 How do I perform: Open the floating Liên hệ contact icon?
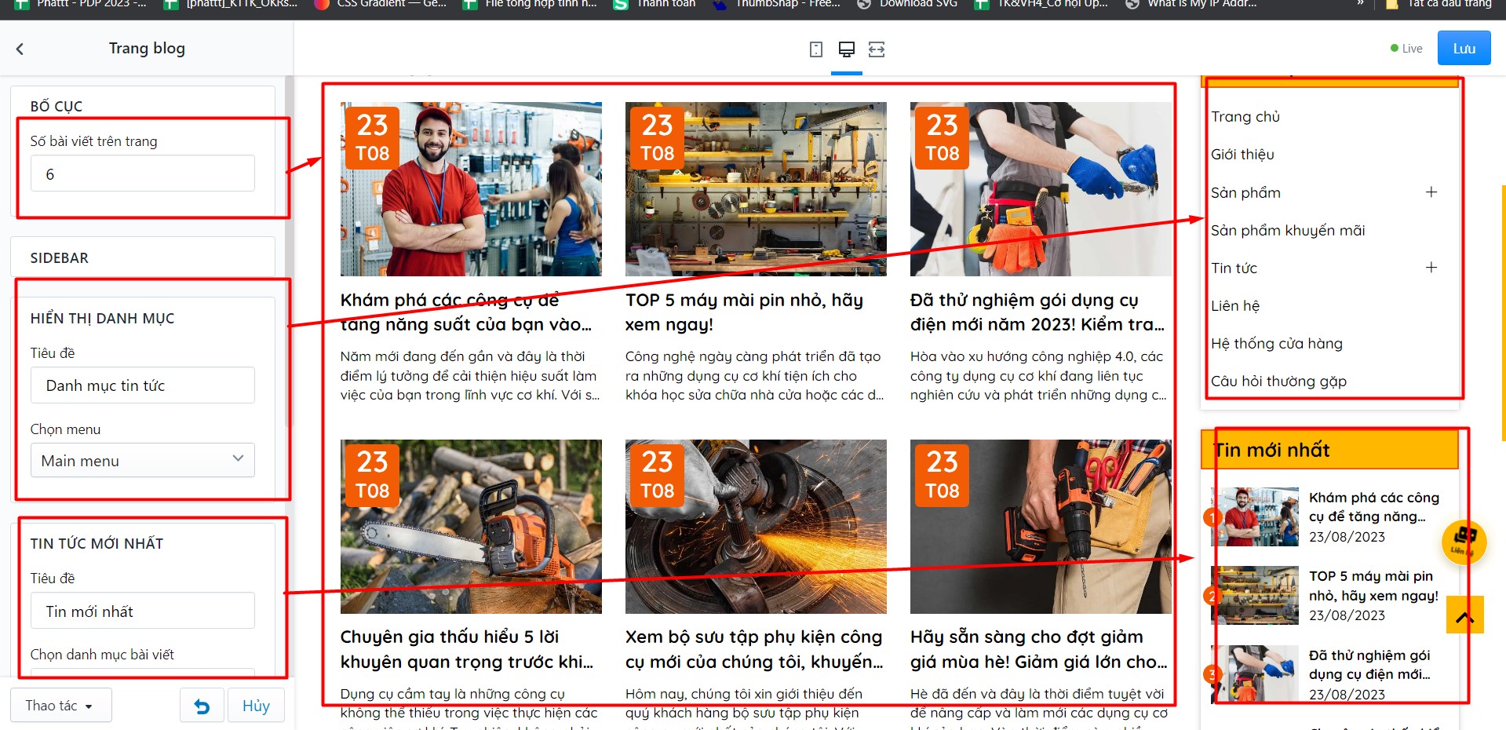[1464, 542]
